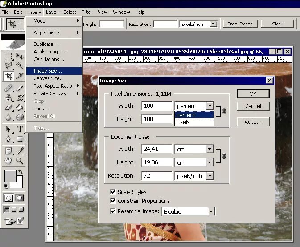Image resolution: width=300 pixels, height=247 pixels.
Task: Open the document width cm unit dropdown
Action: click(x=210, y=149)
